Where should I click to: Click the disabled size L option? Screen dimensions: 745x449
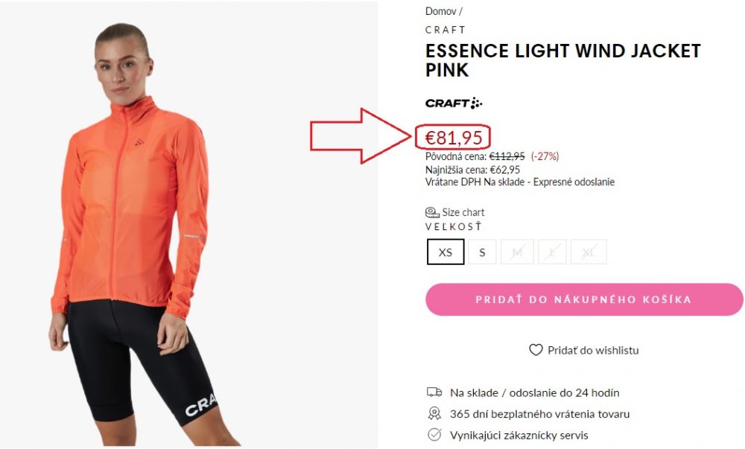coord(552,252)
